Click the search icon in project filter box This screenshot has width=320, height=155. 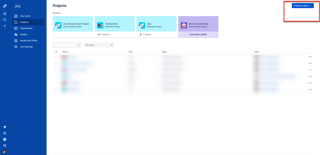[x=78, y=45]
